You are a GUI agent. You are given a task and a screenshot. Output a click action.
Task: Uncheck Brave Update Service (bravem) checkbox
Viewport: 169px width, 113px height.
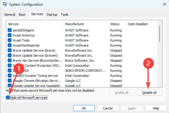(9, 55)
